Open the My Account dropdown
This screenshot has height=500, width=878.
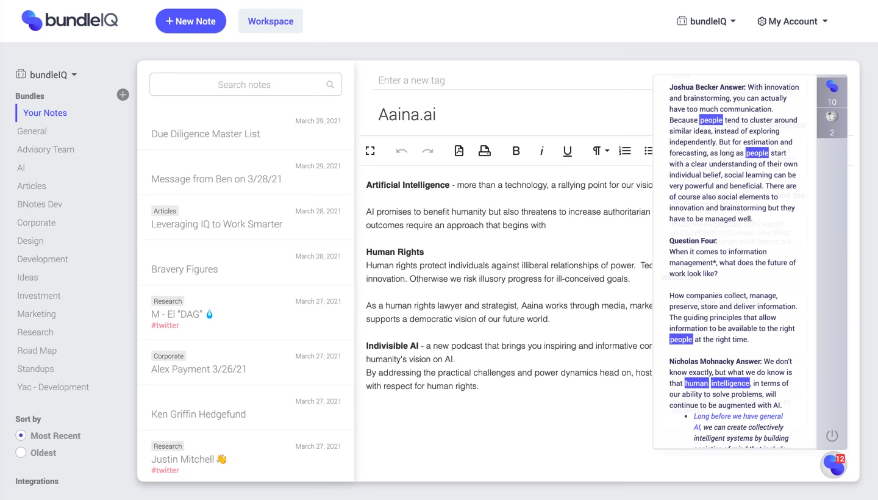tap(792, 21)
